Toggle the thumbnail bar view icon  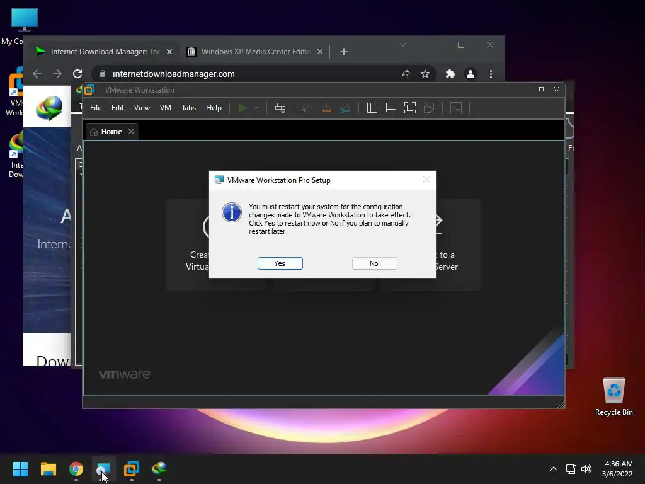(x=391, y=108)
